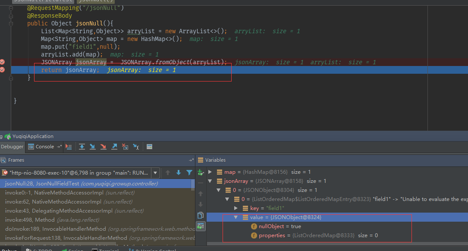Switch to the Console tab
This screenshot has height=251, width=468.
tap(41, 147)
